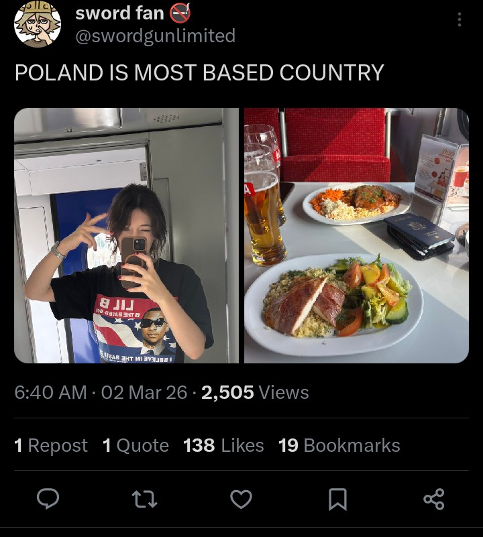Viewport: 483px width, 537px height.
Task: Open the @swordgunlimited handle link
Action: coord(155,36)
